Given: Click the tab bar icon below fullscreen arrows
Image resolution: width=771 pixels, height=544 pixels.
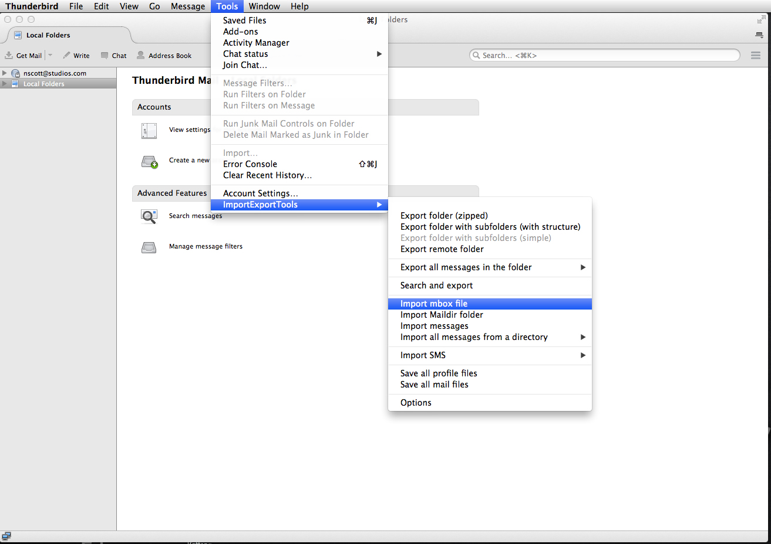Looking at the screenshot, I should click(x=759, y=35).
